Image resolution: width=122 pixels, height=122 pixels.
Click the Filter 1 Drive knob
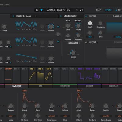pyautogui.click(x=101, y=33)
